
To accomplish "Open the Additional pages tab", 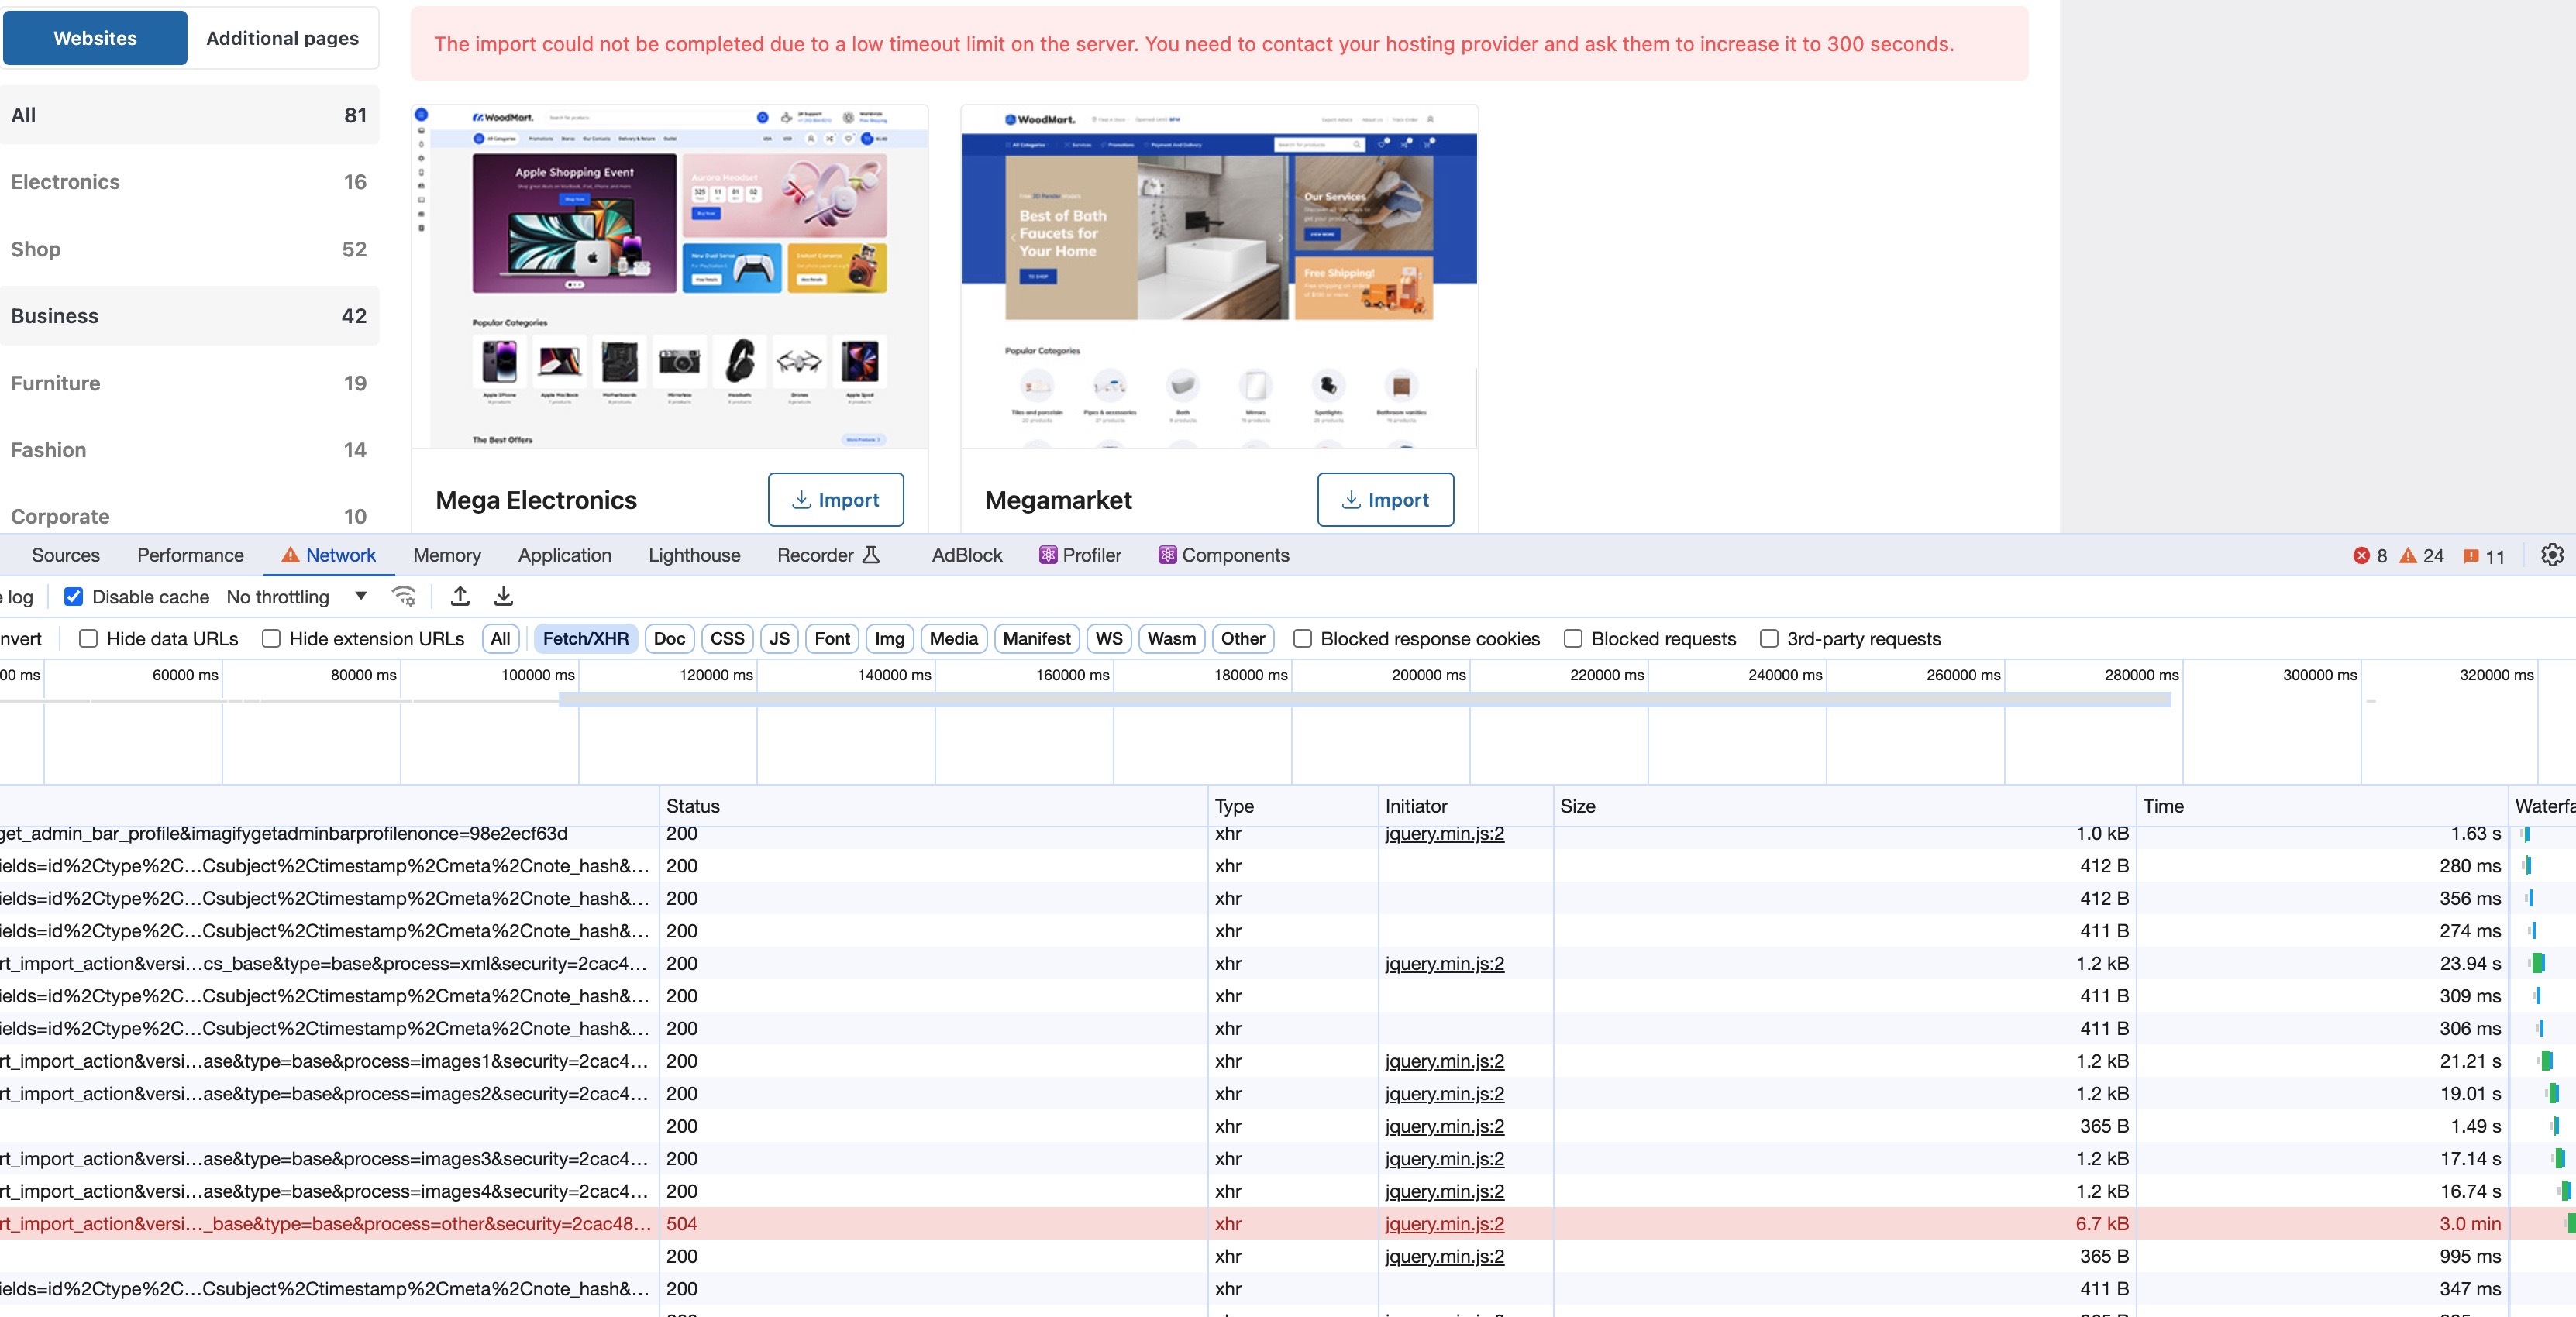I will (282, 38).
